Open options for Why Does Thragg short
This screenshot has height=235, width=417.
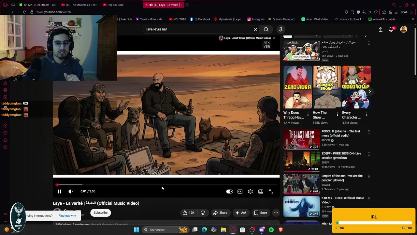pyautogui.click(x=308, y=115)
